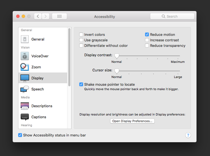Select the Captions icon
The height and width of the screenshot is (156, 210).
(x=25, y=117)
